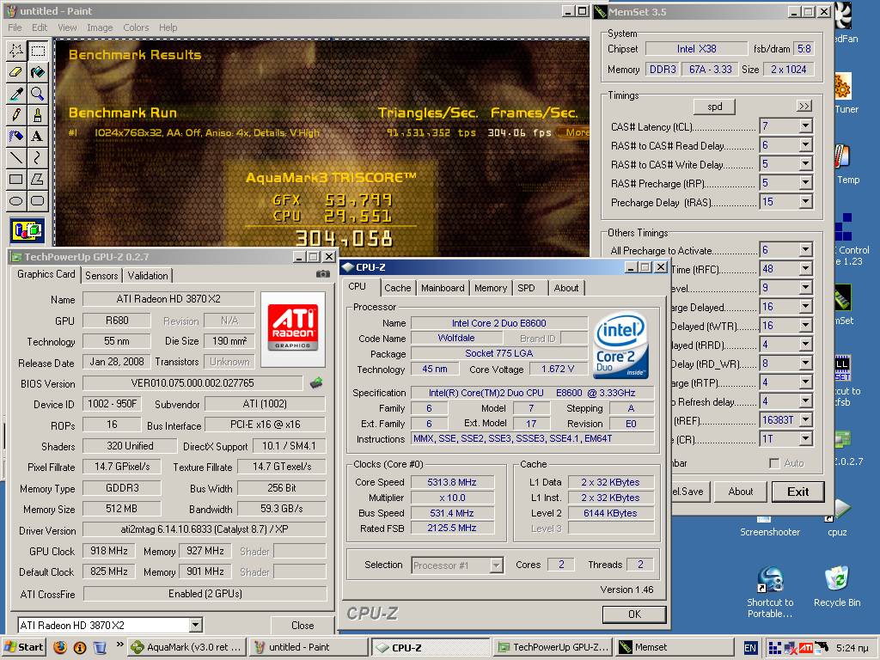The height and width of the screenshot is (660, 880).
Task: Click the Exit button in MemSet
Action: point(797,492)
